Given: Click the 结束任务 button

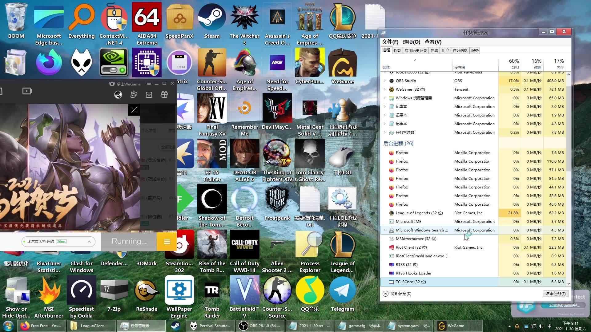Looking at the screenshot, I should pyautogui.click(x=556, y=294).
